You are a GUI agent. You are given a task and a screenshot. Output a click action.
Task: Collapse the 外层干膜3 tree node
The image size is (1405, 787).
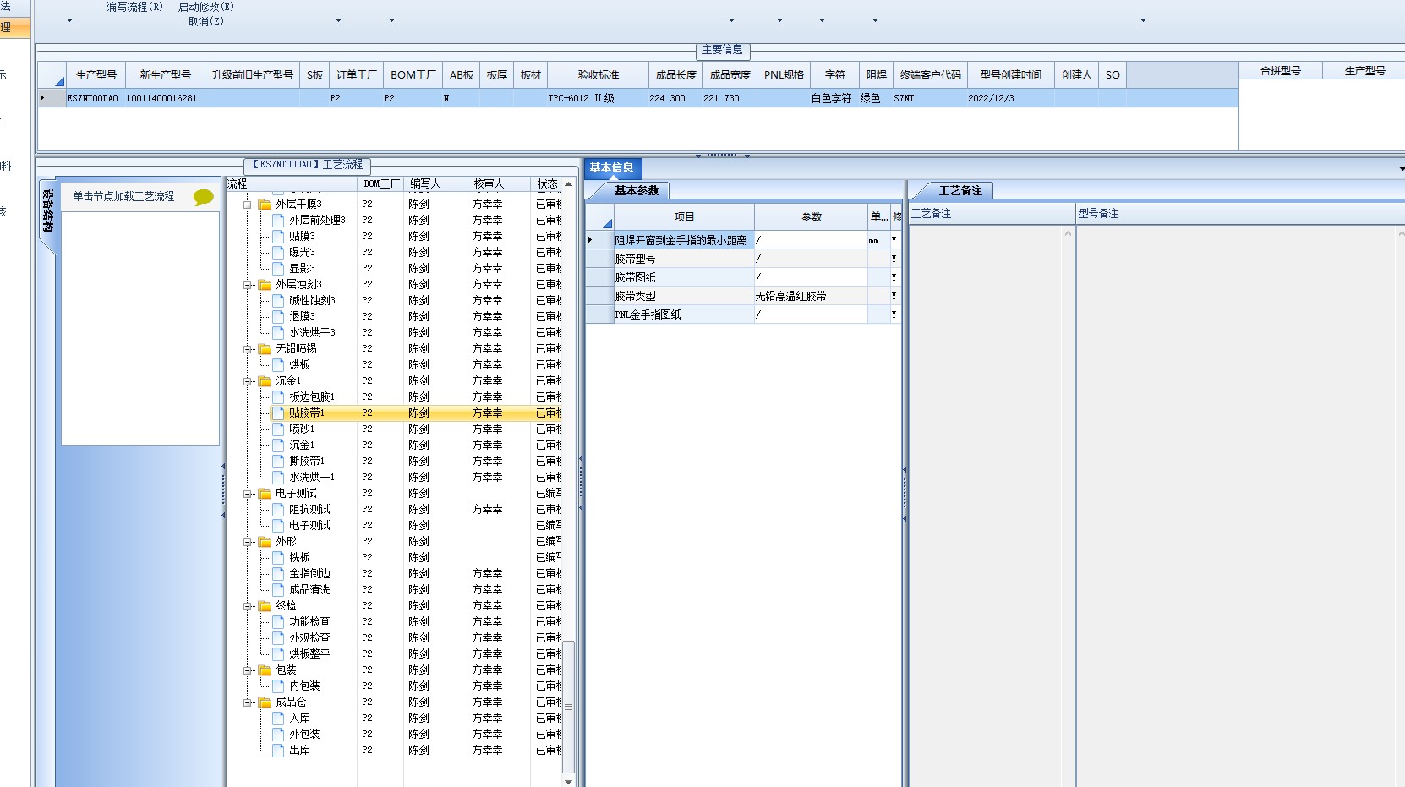(x=249, y=205)
